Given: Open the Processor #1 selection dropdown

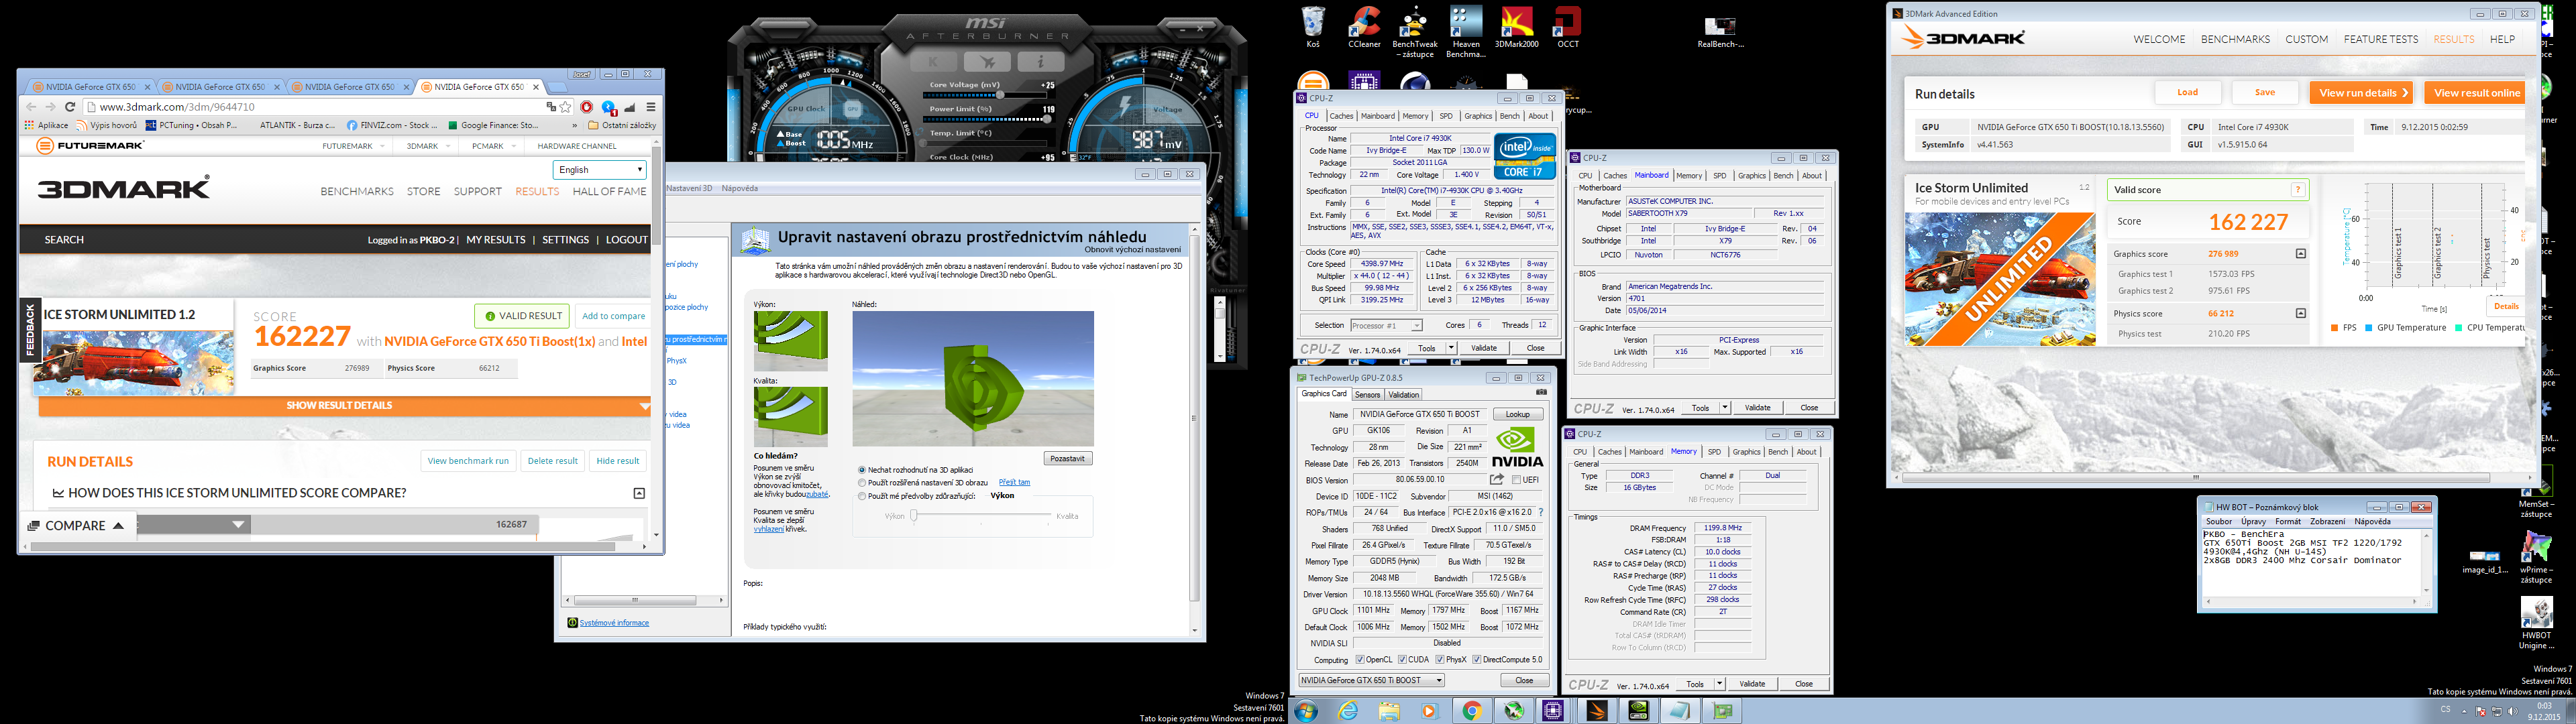Looking at the screenshot, I should [1386, 325].
